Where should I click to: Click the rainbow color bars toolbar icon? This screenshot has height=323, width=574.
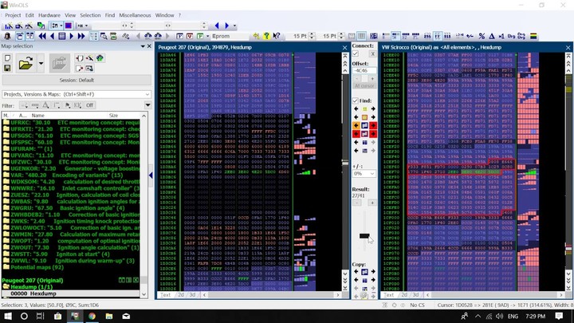[x=533, y=36]
